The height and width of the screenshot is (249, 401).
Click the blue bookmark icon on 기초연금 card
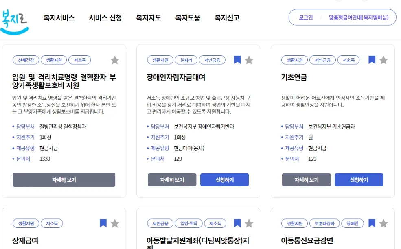click(372, 60)
